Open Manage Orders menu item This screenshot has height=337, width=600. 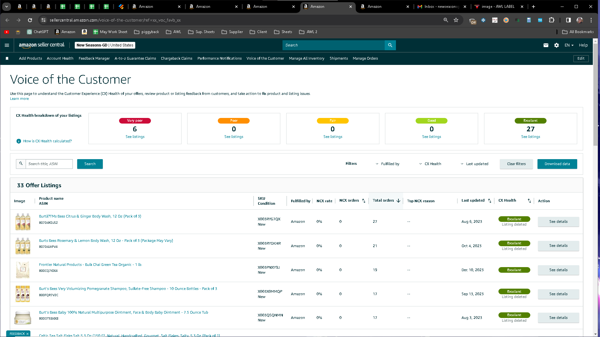(365, 58)
